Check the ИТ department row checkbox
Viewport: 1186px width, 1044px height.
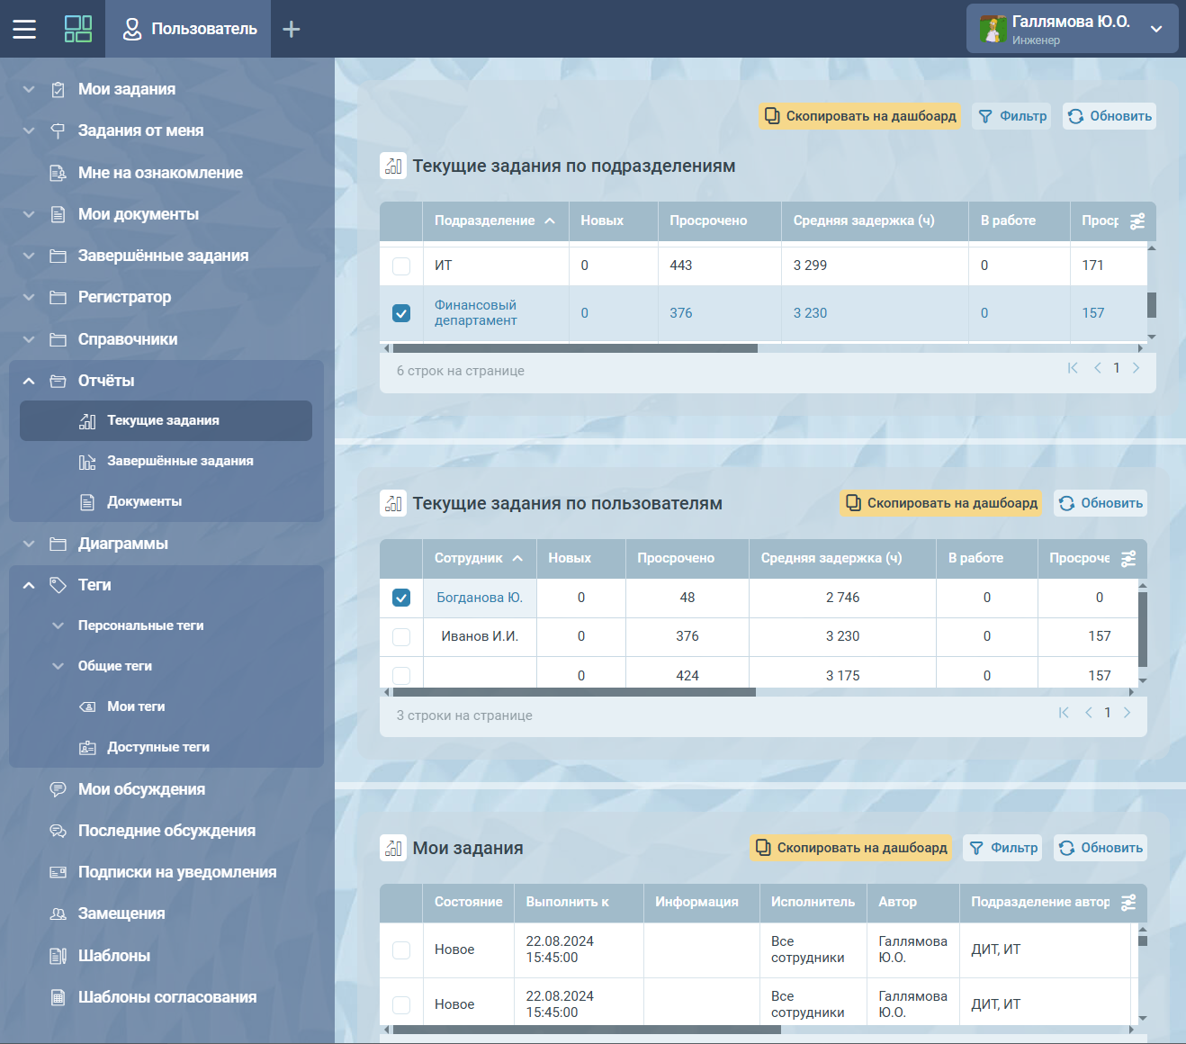(x=401, y=266)
